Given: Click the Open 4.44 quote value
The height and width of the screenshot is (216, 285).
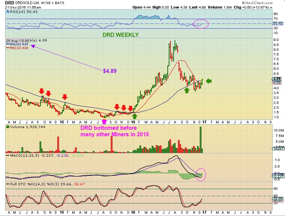Looking at the screenshot, I should pos(141,7).
